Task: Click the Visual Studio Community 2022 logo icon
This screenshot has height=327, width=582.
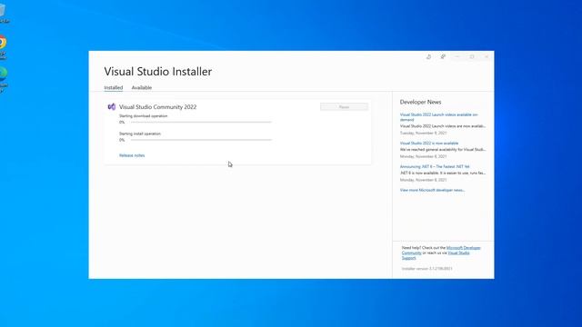Action: point(111,107)
